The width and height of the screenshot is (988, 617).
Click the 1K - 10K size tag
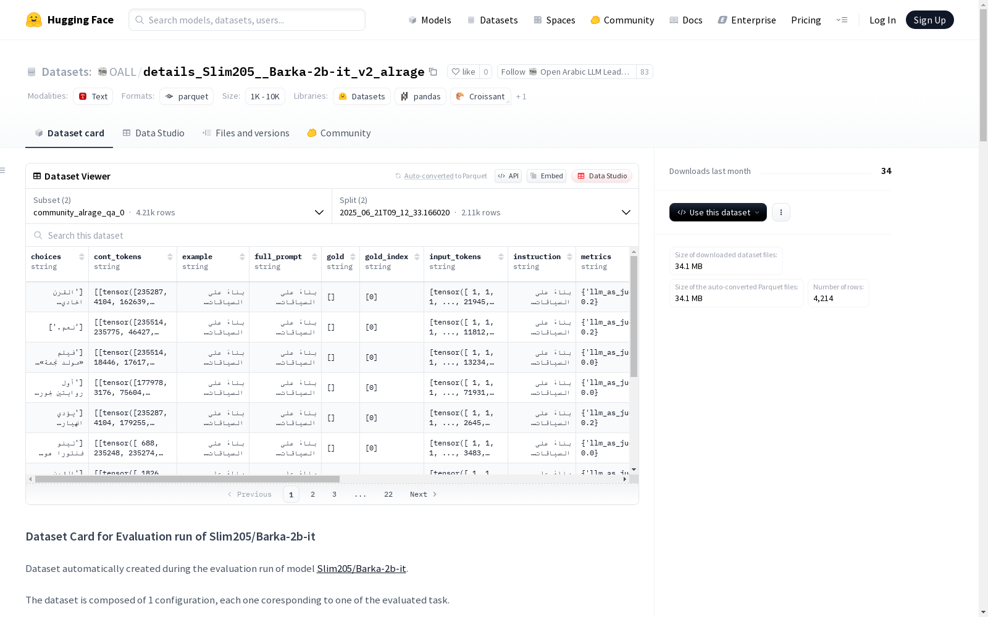click(x=265, y=96)
